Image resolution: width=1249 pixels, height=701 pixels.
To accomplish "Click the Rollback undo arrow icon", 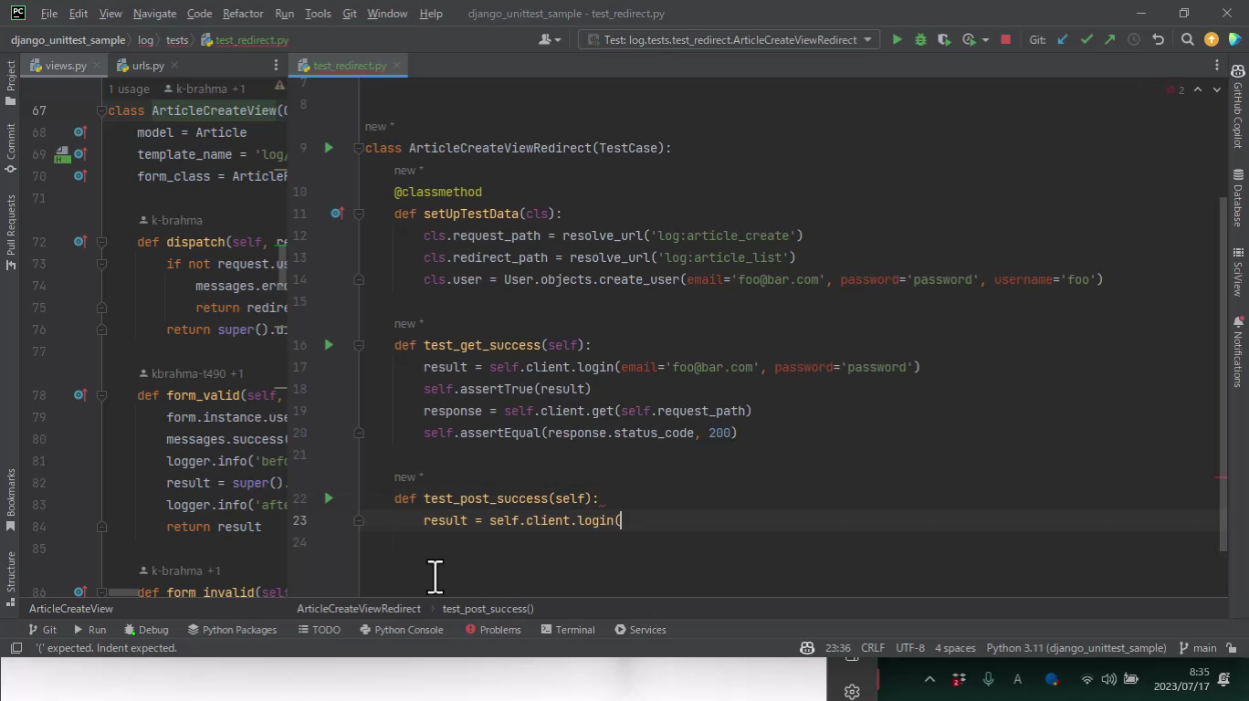I will tap(1158, 39).
